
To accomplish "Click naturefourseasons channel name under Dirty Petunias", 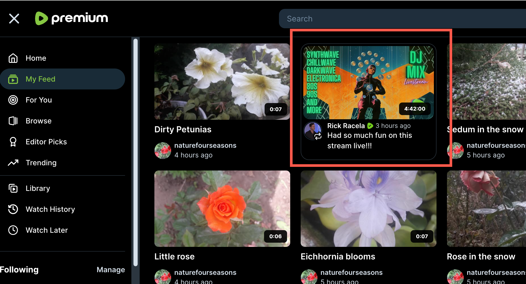I will click(205, 145).
